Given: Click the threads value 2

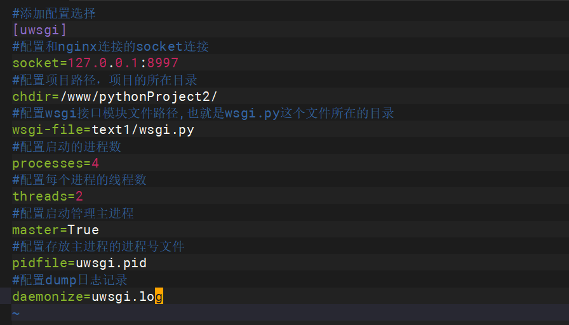Looking at the screenshot, I should click(79, 197).
